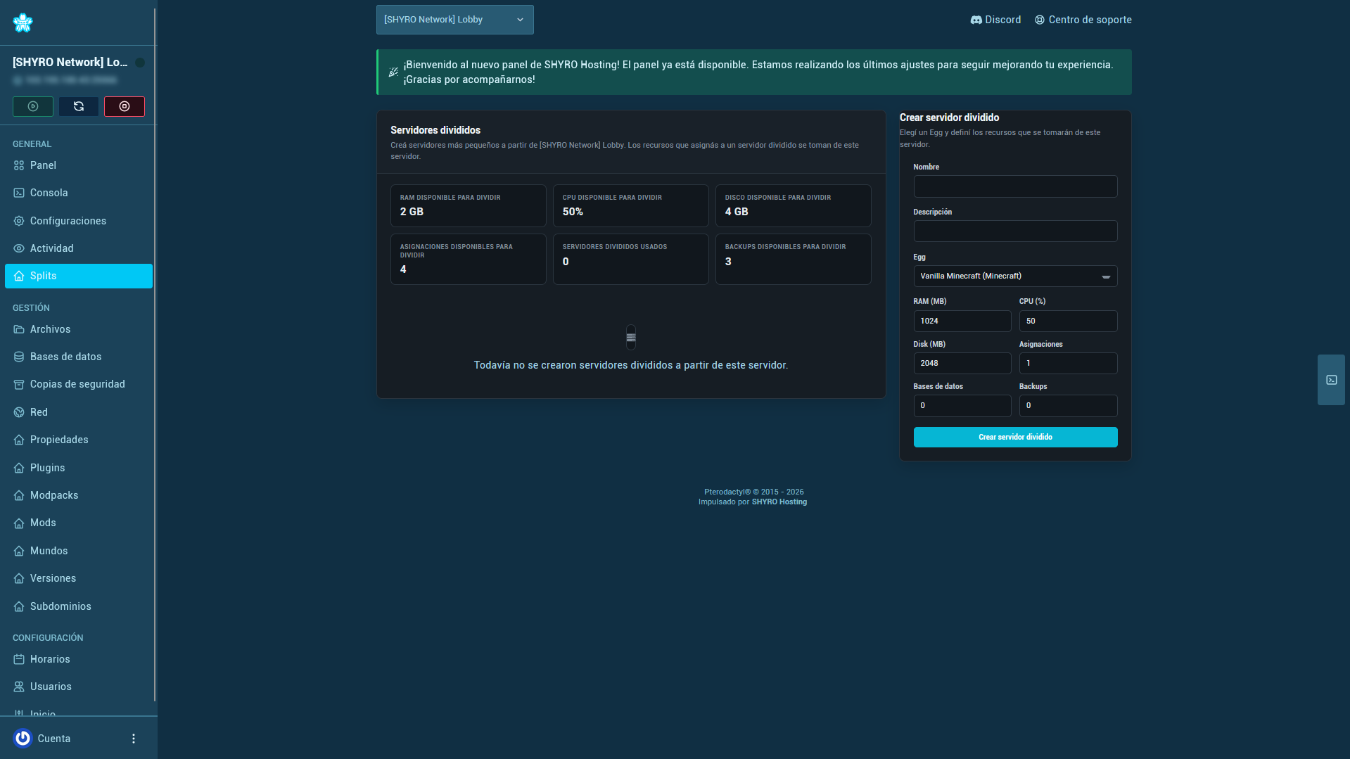Image resolution: width=1350 pixels, height=759 pixels.
Task: Click Crear servidor dividido button
Action: 1015,437
